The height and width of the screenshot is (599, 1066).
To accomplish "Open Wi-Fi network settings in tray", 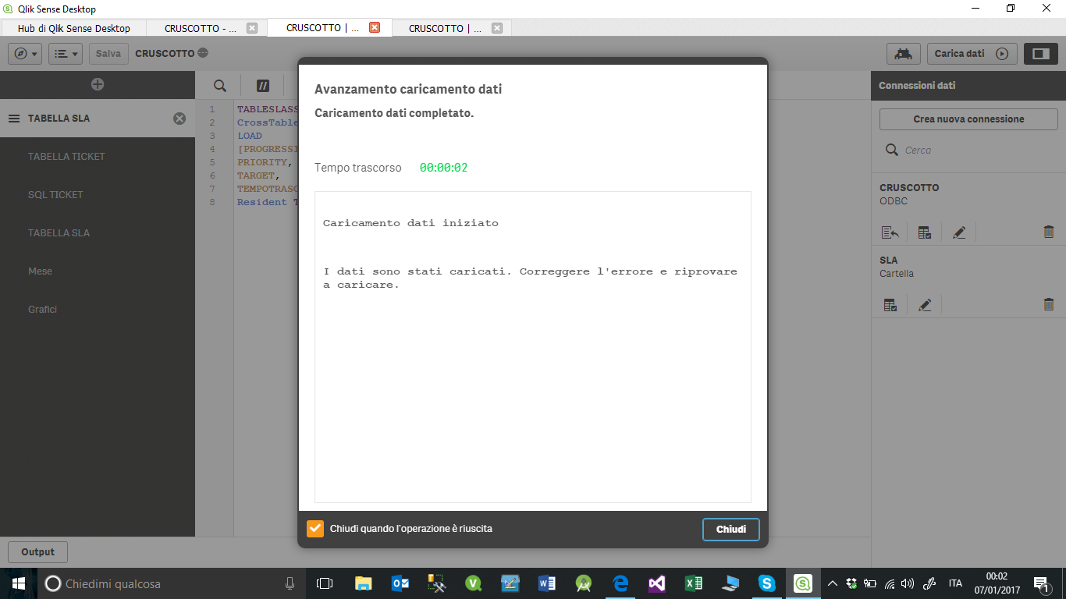I will point(888,583).
